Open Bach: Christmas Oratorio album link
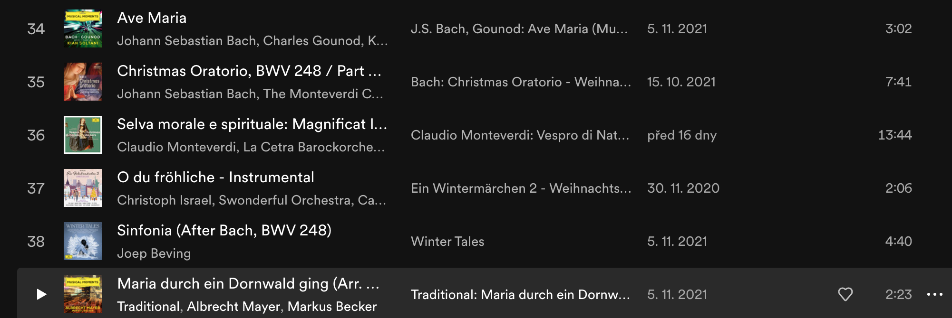 [x=521, y=82]
